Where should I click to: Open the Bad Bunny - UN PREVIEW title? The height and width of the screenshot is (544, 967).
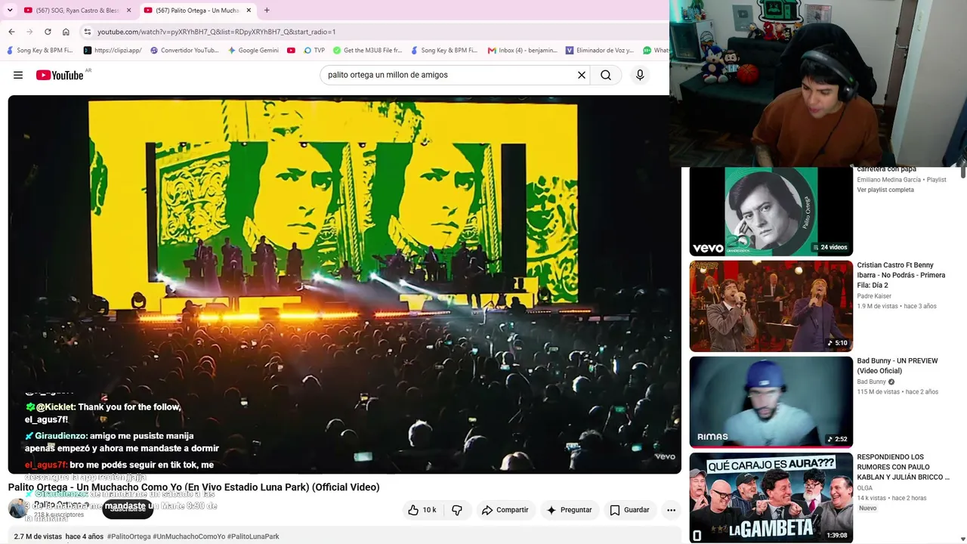897,366
